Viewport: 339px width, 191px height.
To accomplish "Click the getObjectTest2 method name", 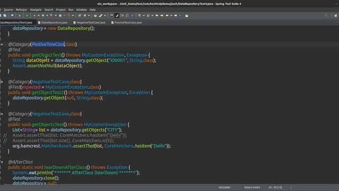I will (48, 92).
